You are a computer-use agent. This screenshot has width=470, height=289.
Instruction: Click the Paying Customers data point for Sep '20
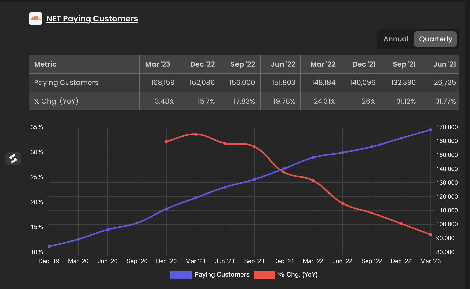click(137, 223)
